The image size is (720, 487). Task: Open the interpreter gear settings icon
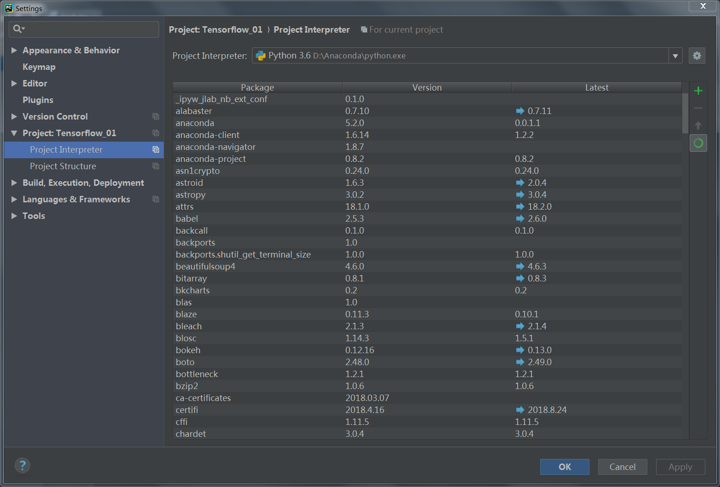(x=697, y=56)
